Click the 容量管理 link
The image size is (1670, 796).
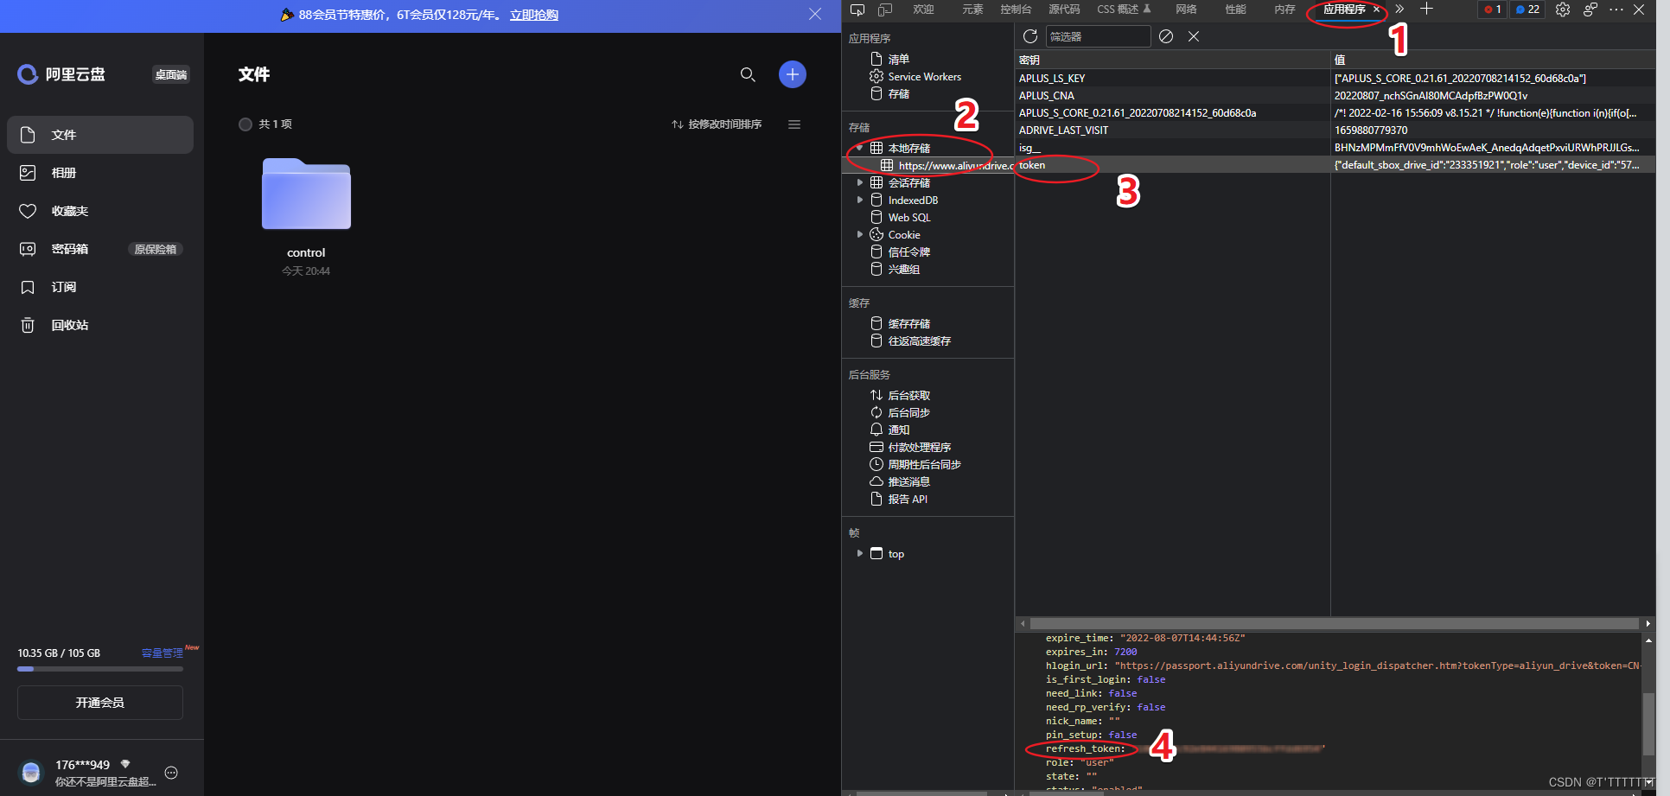pyautogui.click(x=162, y=653)
